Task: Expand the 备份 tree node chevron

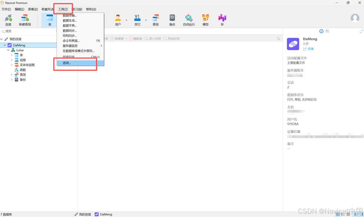Action: [12, 80]
